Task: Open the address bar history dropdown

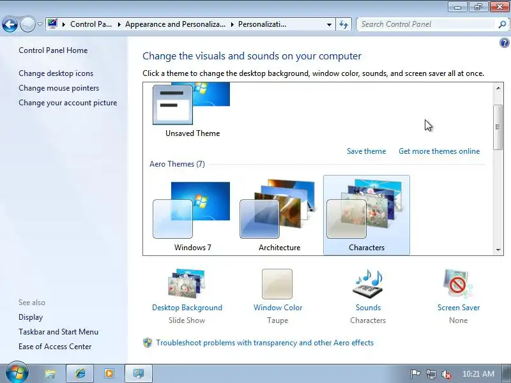Action: tap(329, 24)
